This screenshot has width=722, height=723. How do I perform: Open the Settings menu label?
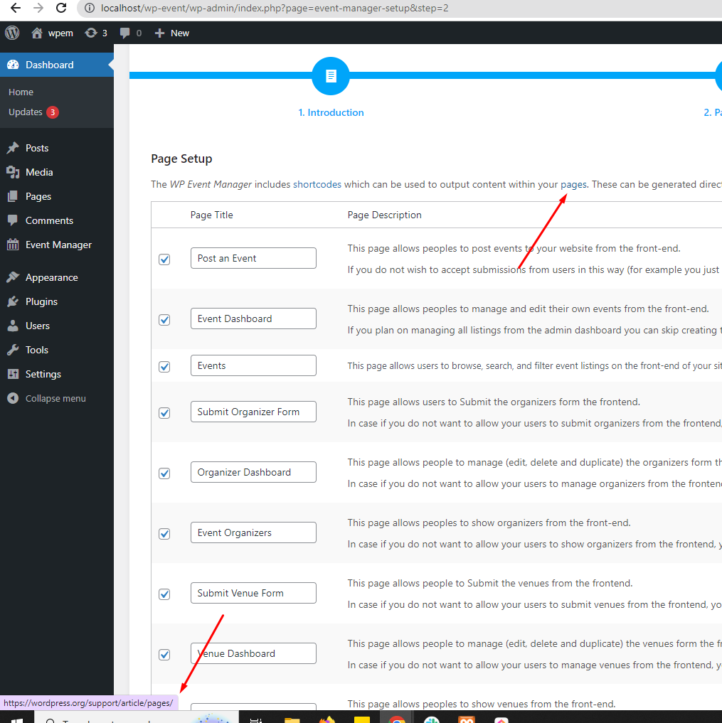click(43, 374)
